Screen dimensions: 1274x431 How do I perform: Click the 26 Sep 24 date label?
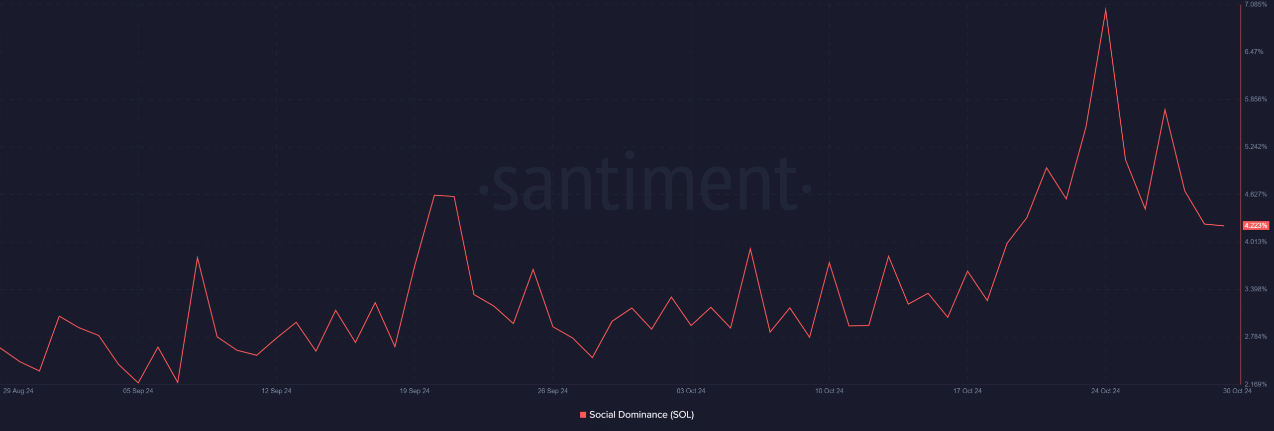pos(552,391)
